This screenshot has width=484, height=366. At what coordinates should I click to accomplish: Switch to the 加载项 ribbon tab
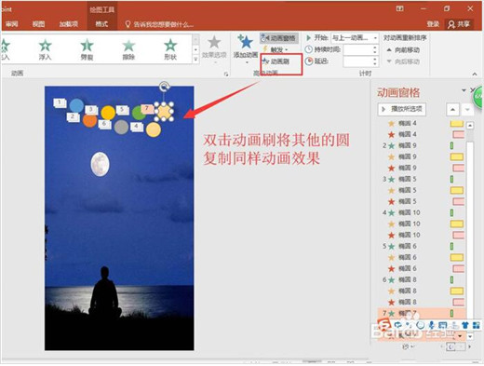pos(69,24)
